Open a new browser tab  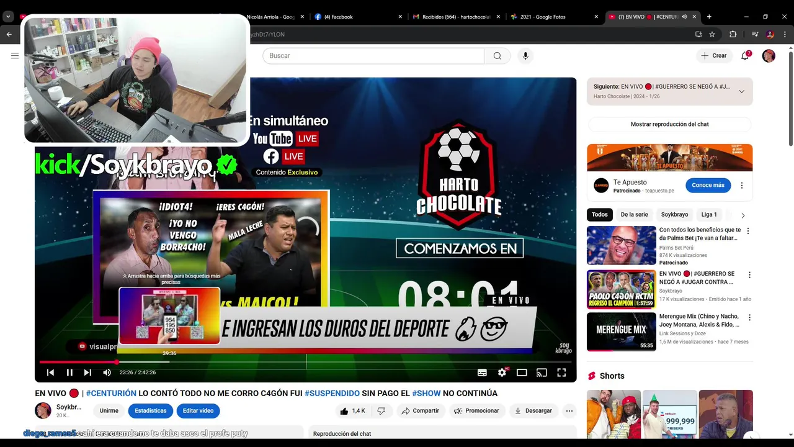coord(709,17)
